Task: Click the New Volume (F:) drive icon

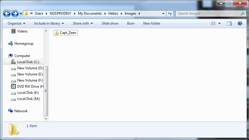Action: pos(13,81)
